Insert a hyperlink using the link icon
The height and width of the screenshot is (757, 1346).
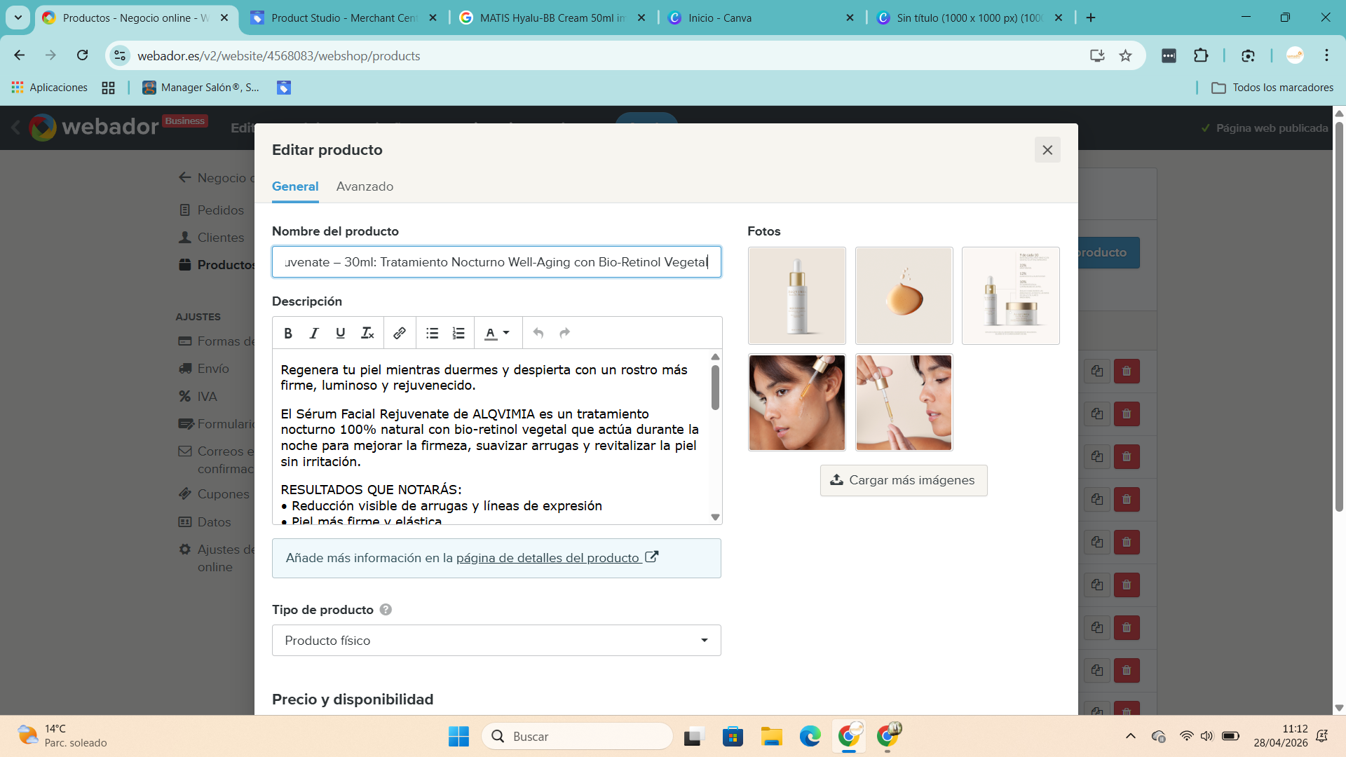[x=400, y=334]
